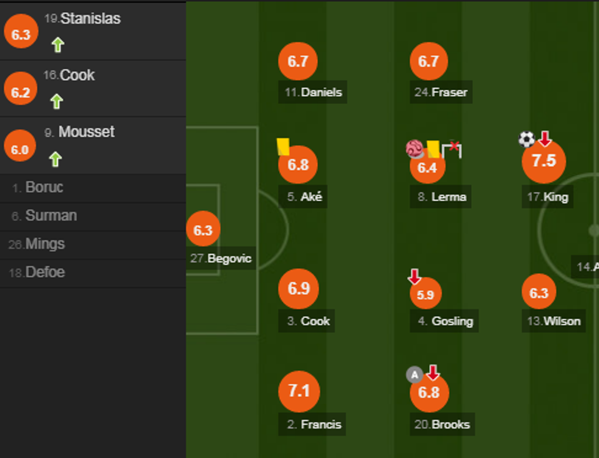Click Gosling's red substituted-off arrow
This screenshot has width=599, height=458.
(414, 277)
